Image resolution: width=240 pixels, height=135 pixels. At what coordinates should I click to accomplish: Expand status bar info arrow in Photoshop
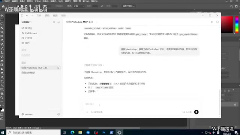40,128
